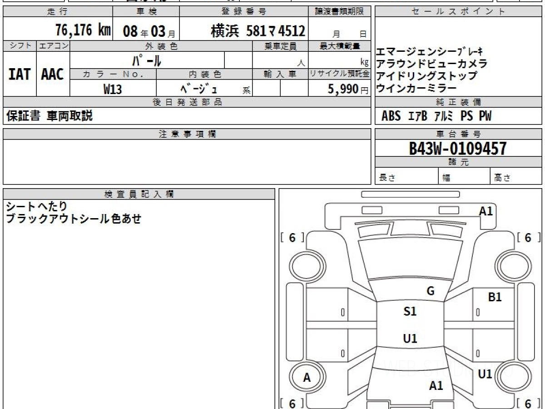Click the 諸元 header
This screenshot has height=409, width=545.
coord(458,162)
